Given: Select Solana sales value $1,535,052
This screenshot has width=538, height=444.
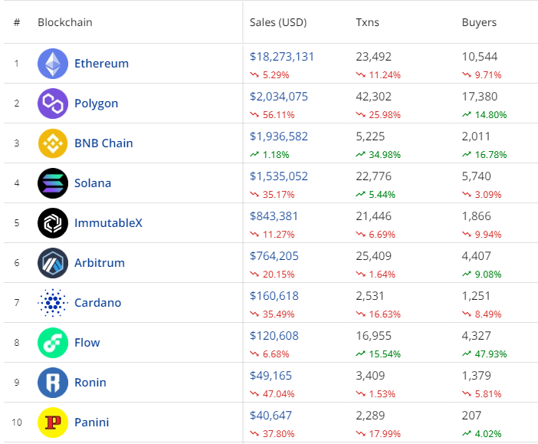Looking at the screenshot, I should point(279,176).
